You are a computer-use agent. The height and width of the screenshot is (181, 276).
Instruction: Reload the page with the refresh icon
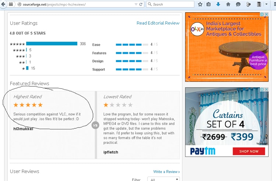pos(141,4)
